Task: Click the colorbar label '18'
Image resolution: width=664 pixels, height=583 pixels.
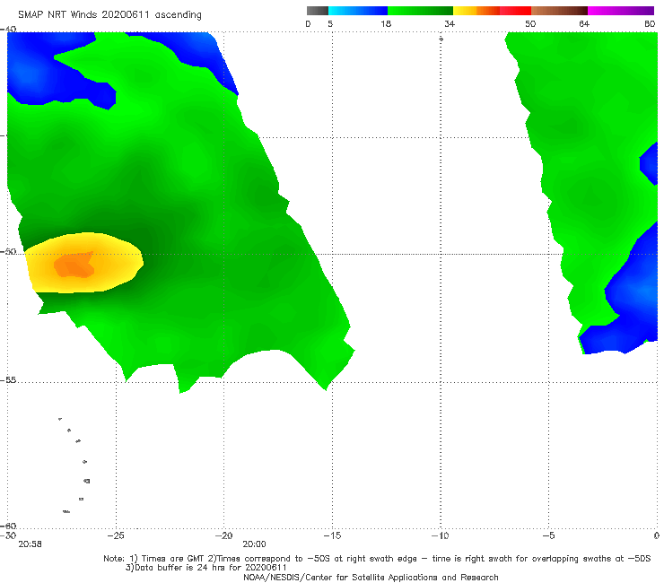Action: (386, 23)
